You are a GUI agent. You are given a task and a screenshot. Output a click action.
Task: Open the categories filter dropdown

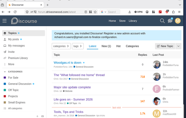pyautogui.click(x=61, y=46)
